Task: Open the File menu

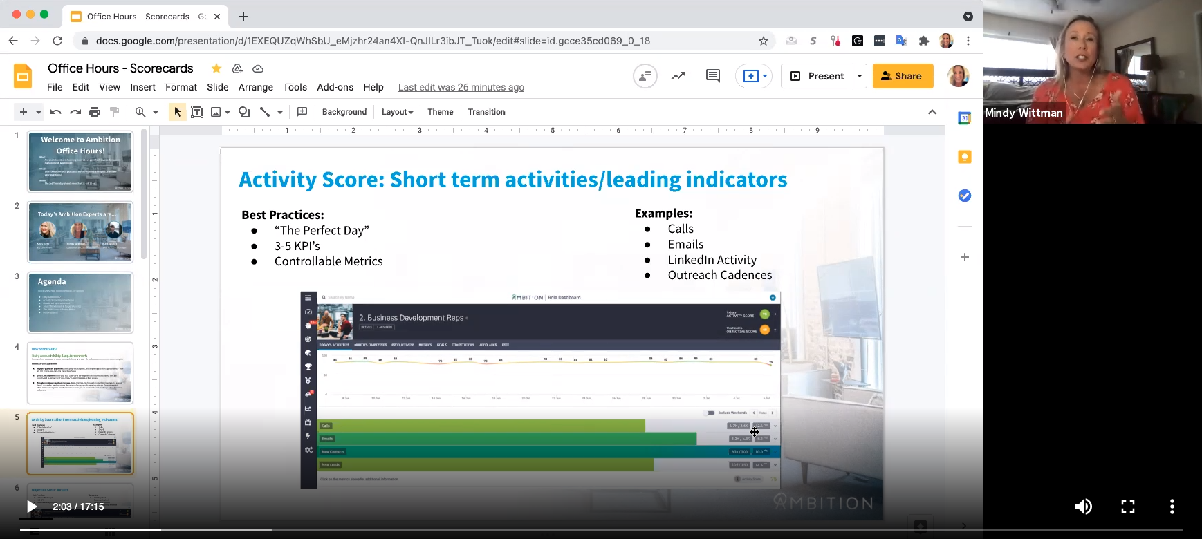Action: click(55, 87)
